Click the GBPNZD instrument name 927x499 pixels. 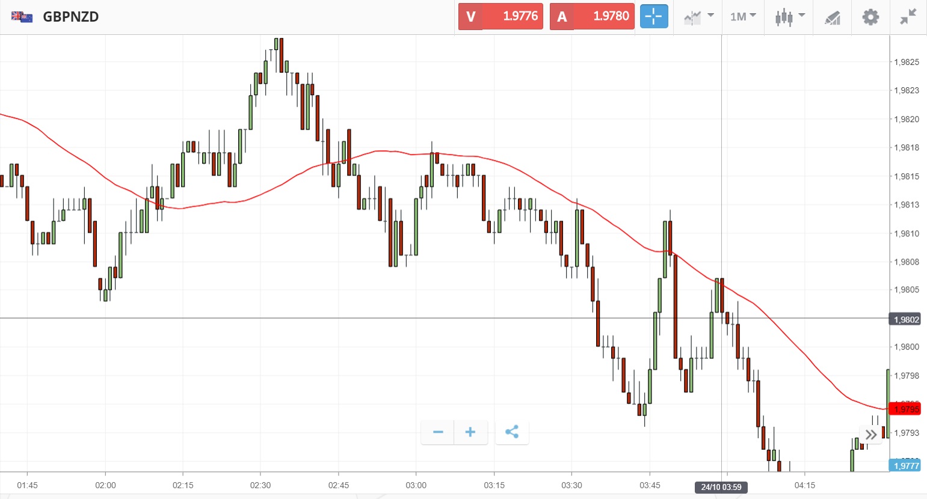71,17
